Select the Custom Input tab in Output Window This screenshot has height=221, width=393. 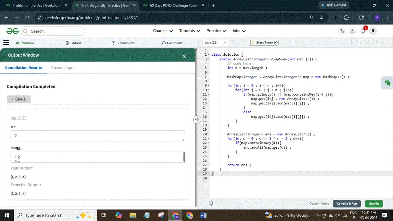[x=63, y=67]
